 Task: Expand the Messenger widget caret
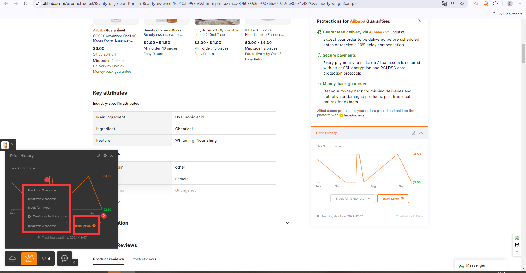click(x=501, y=265)
